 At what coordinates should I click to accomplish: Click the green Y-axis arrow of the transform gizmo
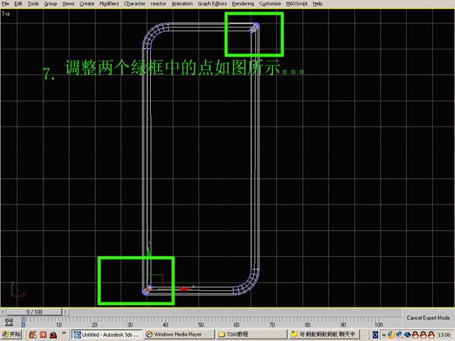pyautogui.click(x=149, y=250)
